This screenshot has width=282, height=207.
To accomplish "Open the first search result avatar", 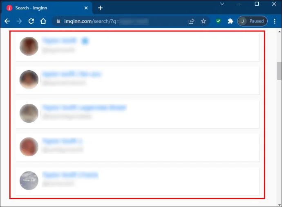I will [x=29, y=46].
